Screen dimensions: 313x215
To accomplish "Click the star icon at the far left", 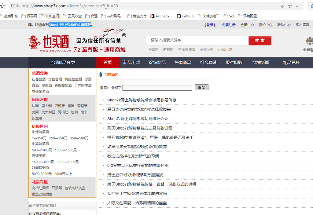I will tap(3, 5).
